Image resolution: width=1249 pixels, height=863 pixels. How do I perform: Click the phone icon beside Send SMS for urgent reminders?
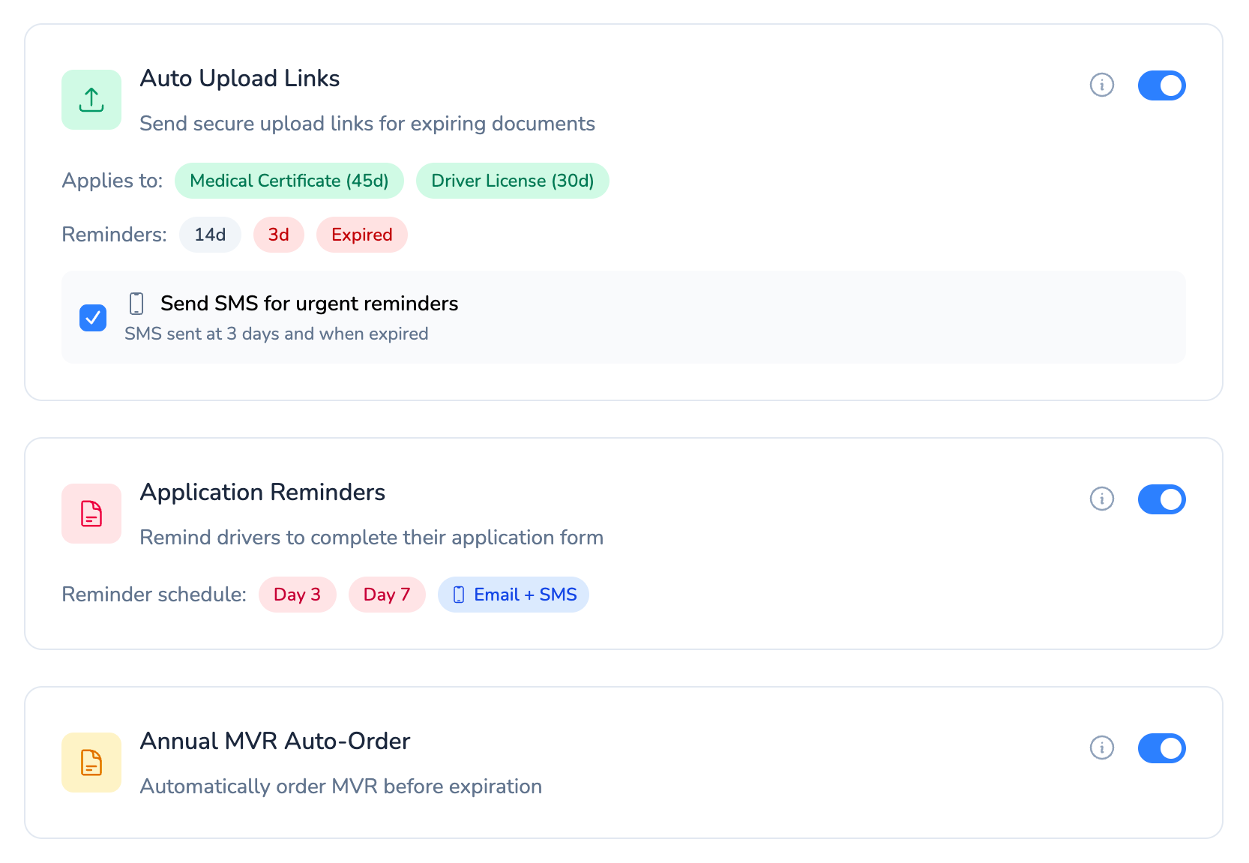tap(136, 304)
